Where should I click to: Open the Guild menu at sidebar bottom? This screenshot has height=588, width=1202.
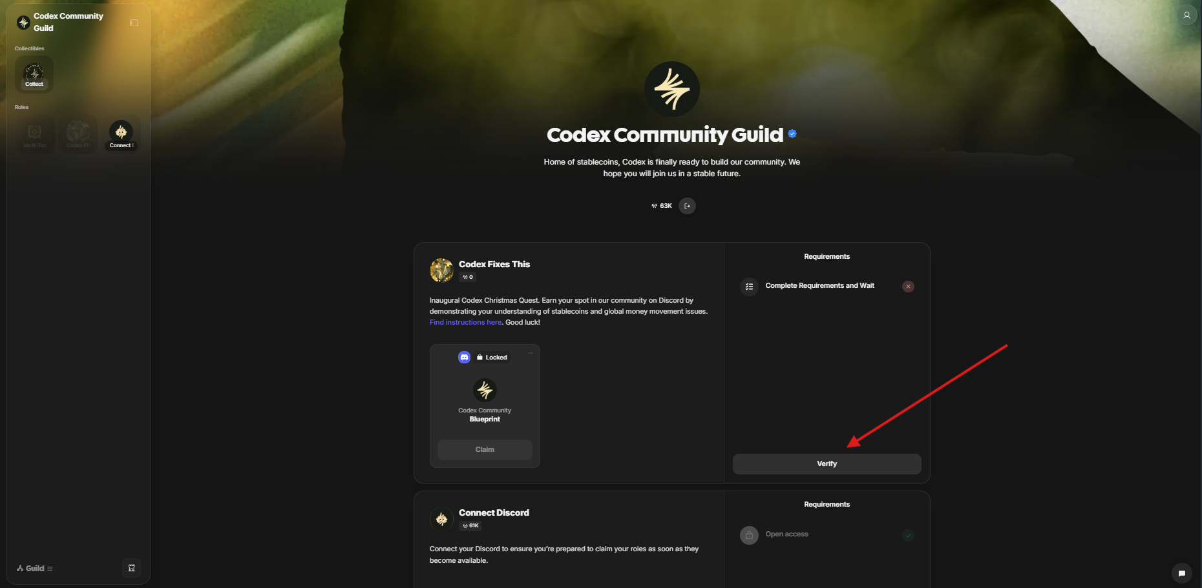(x=35, y=569)
